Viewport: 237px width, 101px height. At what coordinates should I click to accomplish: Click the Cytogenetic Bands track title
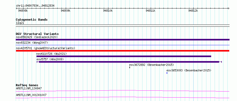tap(32, 20)
